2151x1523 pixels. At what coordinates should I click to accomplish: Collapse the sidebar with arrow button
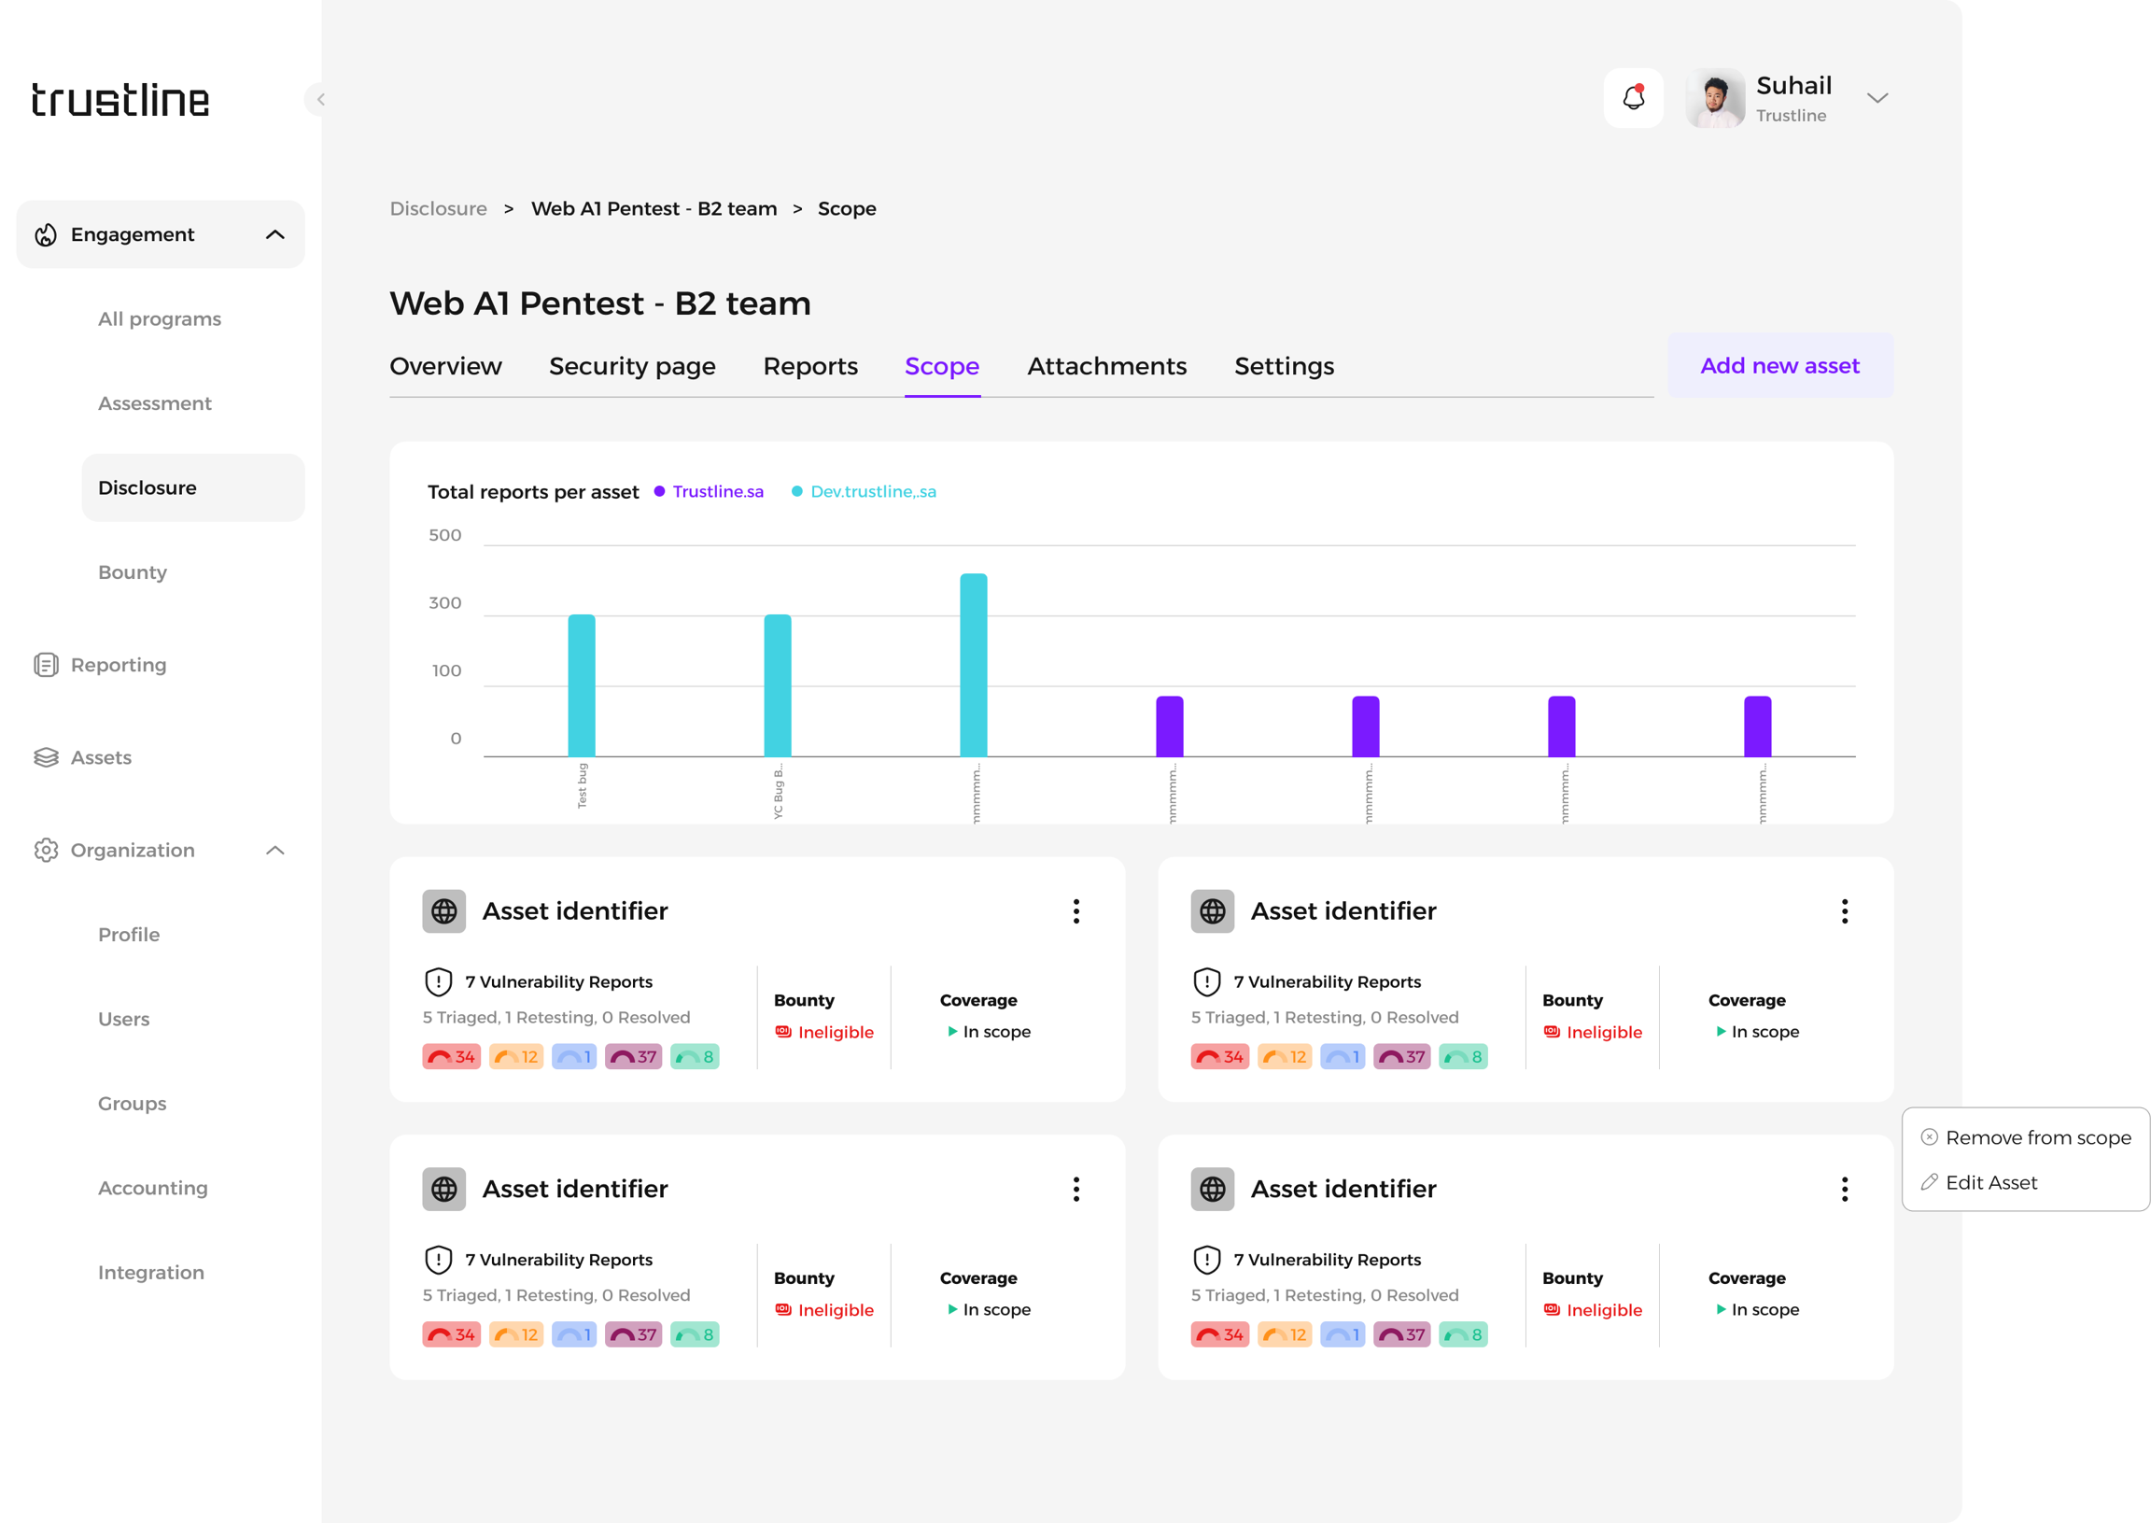(319, 99)
